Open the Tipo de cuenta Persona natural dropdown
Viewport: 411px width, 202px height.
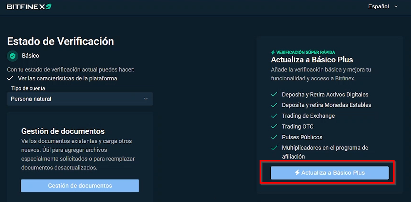pos(80,99)
